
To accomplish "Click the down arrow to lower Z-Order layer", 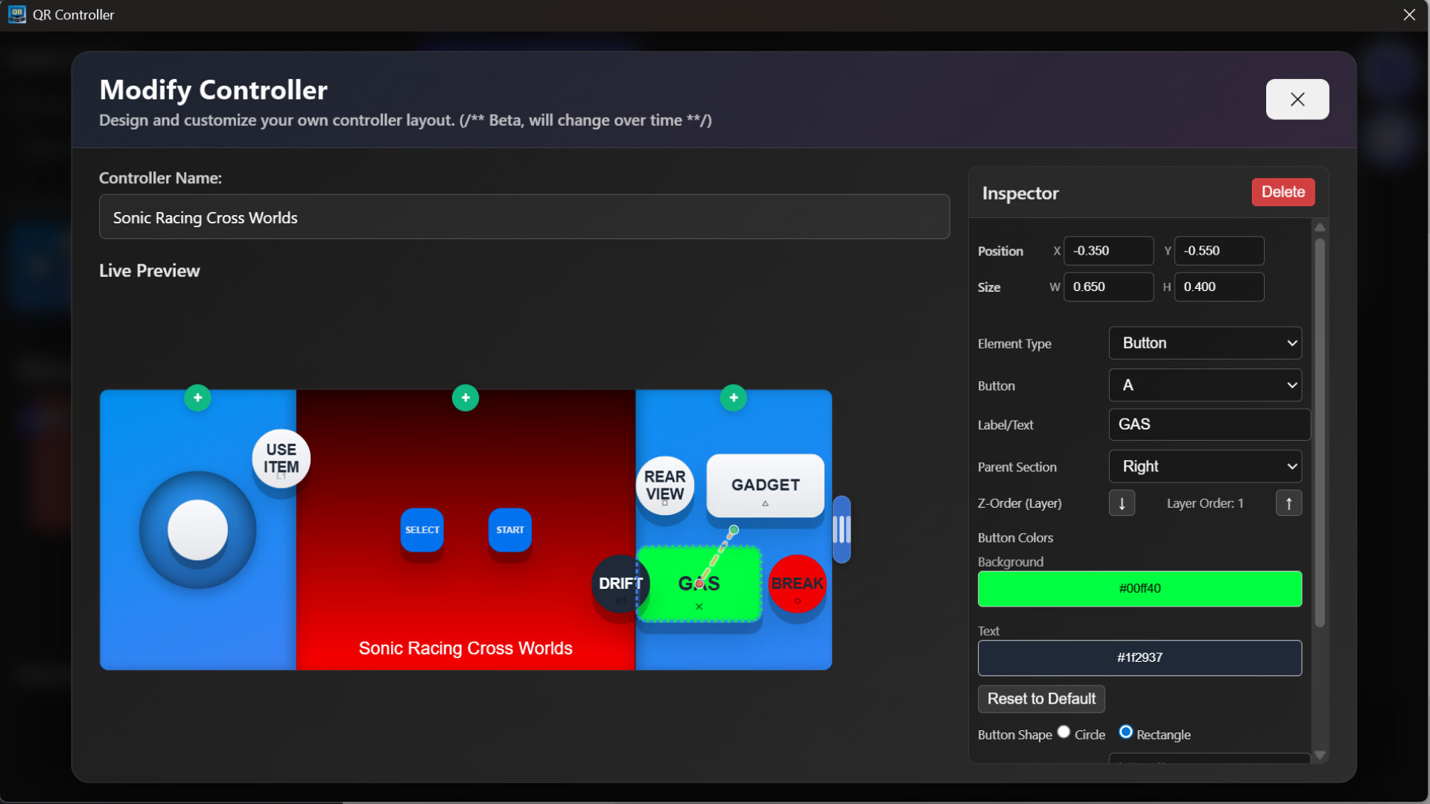I will tap(1122, 503).
